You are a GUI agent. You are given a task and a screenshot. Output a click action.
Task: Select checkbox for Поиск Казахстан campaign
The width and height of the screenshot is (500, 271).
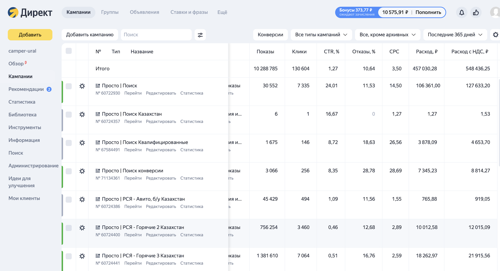pyautogui.click(x=69, y=115)
